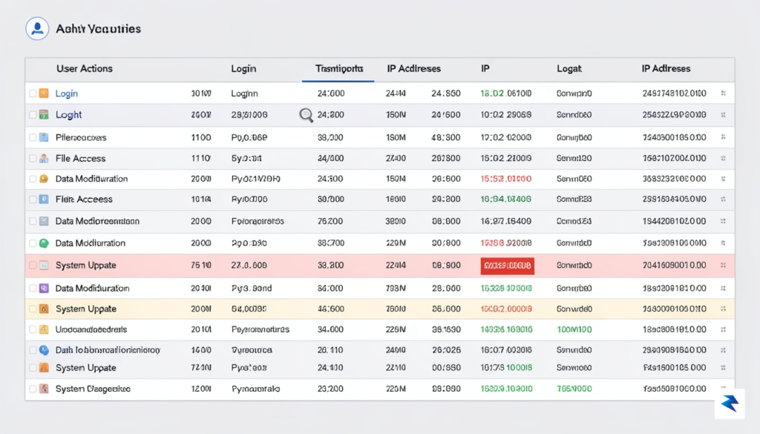The width and height of the screenshot is (760, 434).
Task: Click the blue globe icon of the Dath row
Action: tap(44, 349)
